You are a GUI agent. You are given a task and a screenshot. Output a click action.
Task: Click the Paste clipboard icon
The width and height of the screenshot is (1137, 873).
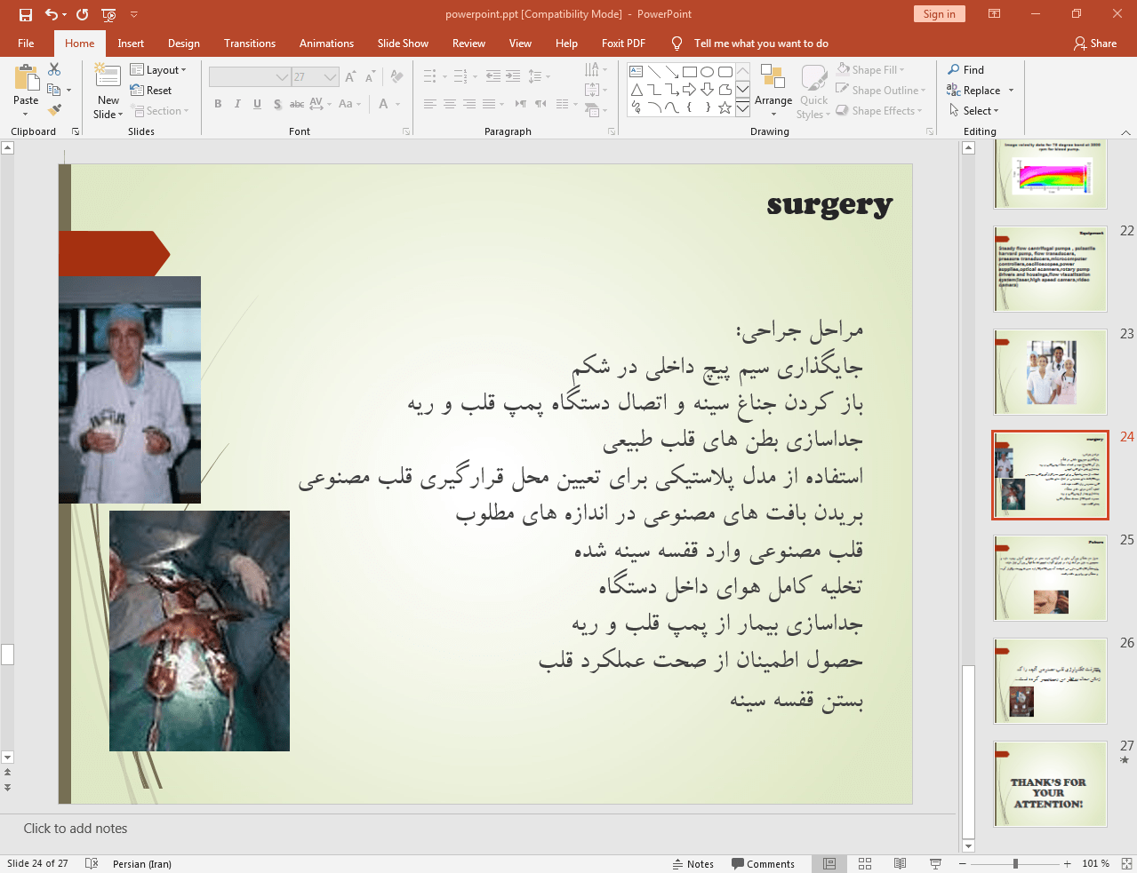(x=26, y=77)
